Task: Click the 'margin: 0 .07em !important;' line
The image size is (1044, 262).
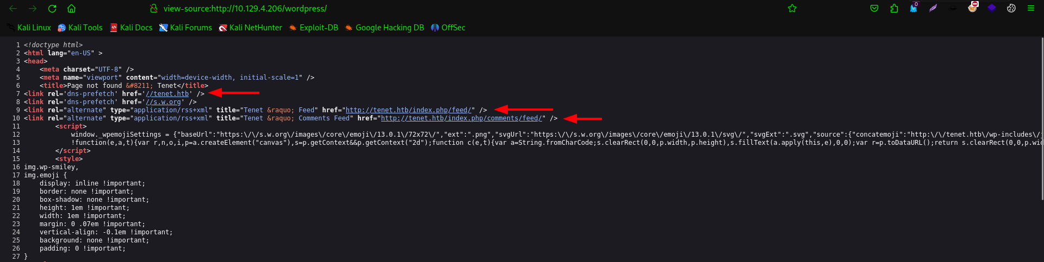Action: pos(92,224)
